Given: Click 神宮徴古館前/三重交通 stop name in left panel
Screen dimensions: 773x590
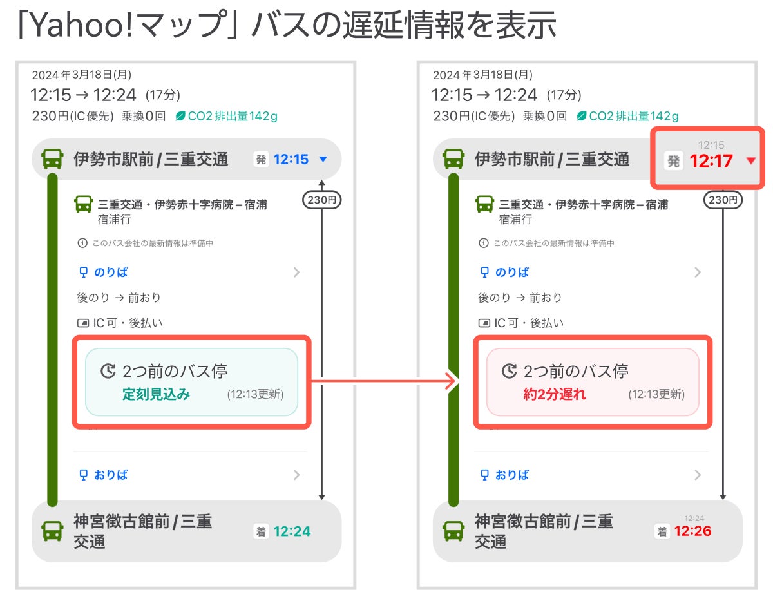Looking at the screenshot, I should tap(142, 531).
